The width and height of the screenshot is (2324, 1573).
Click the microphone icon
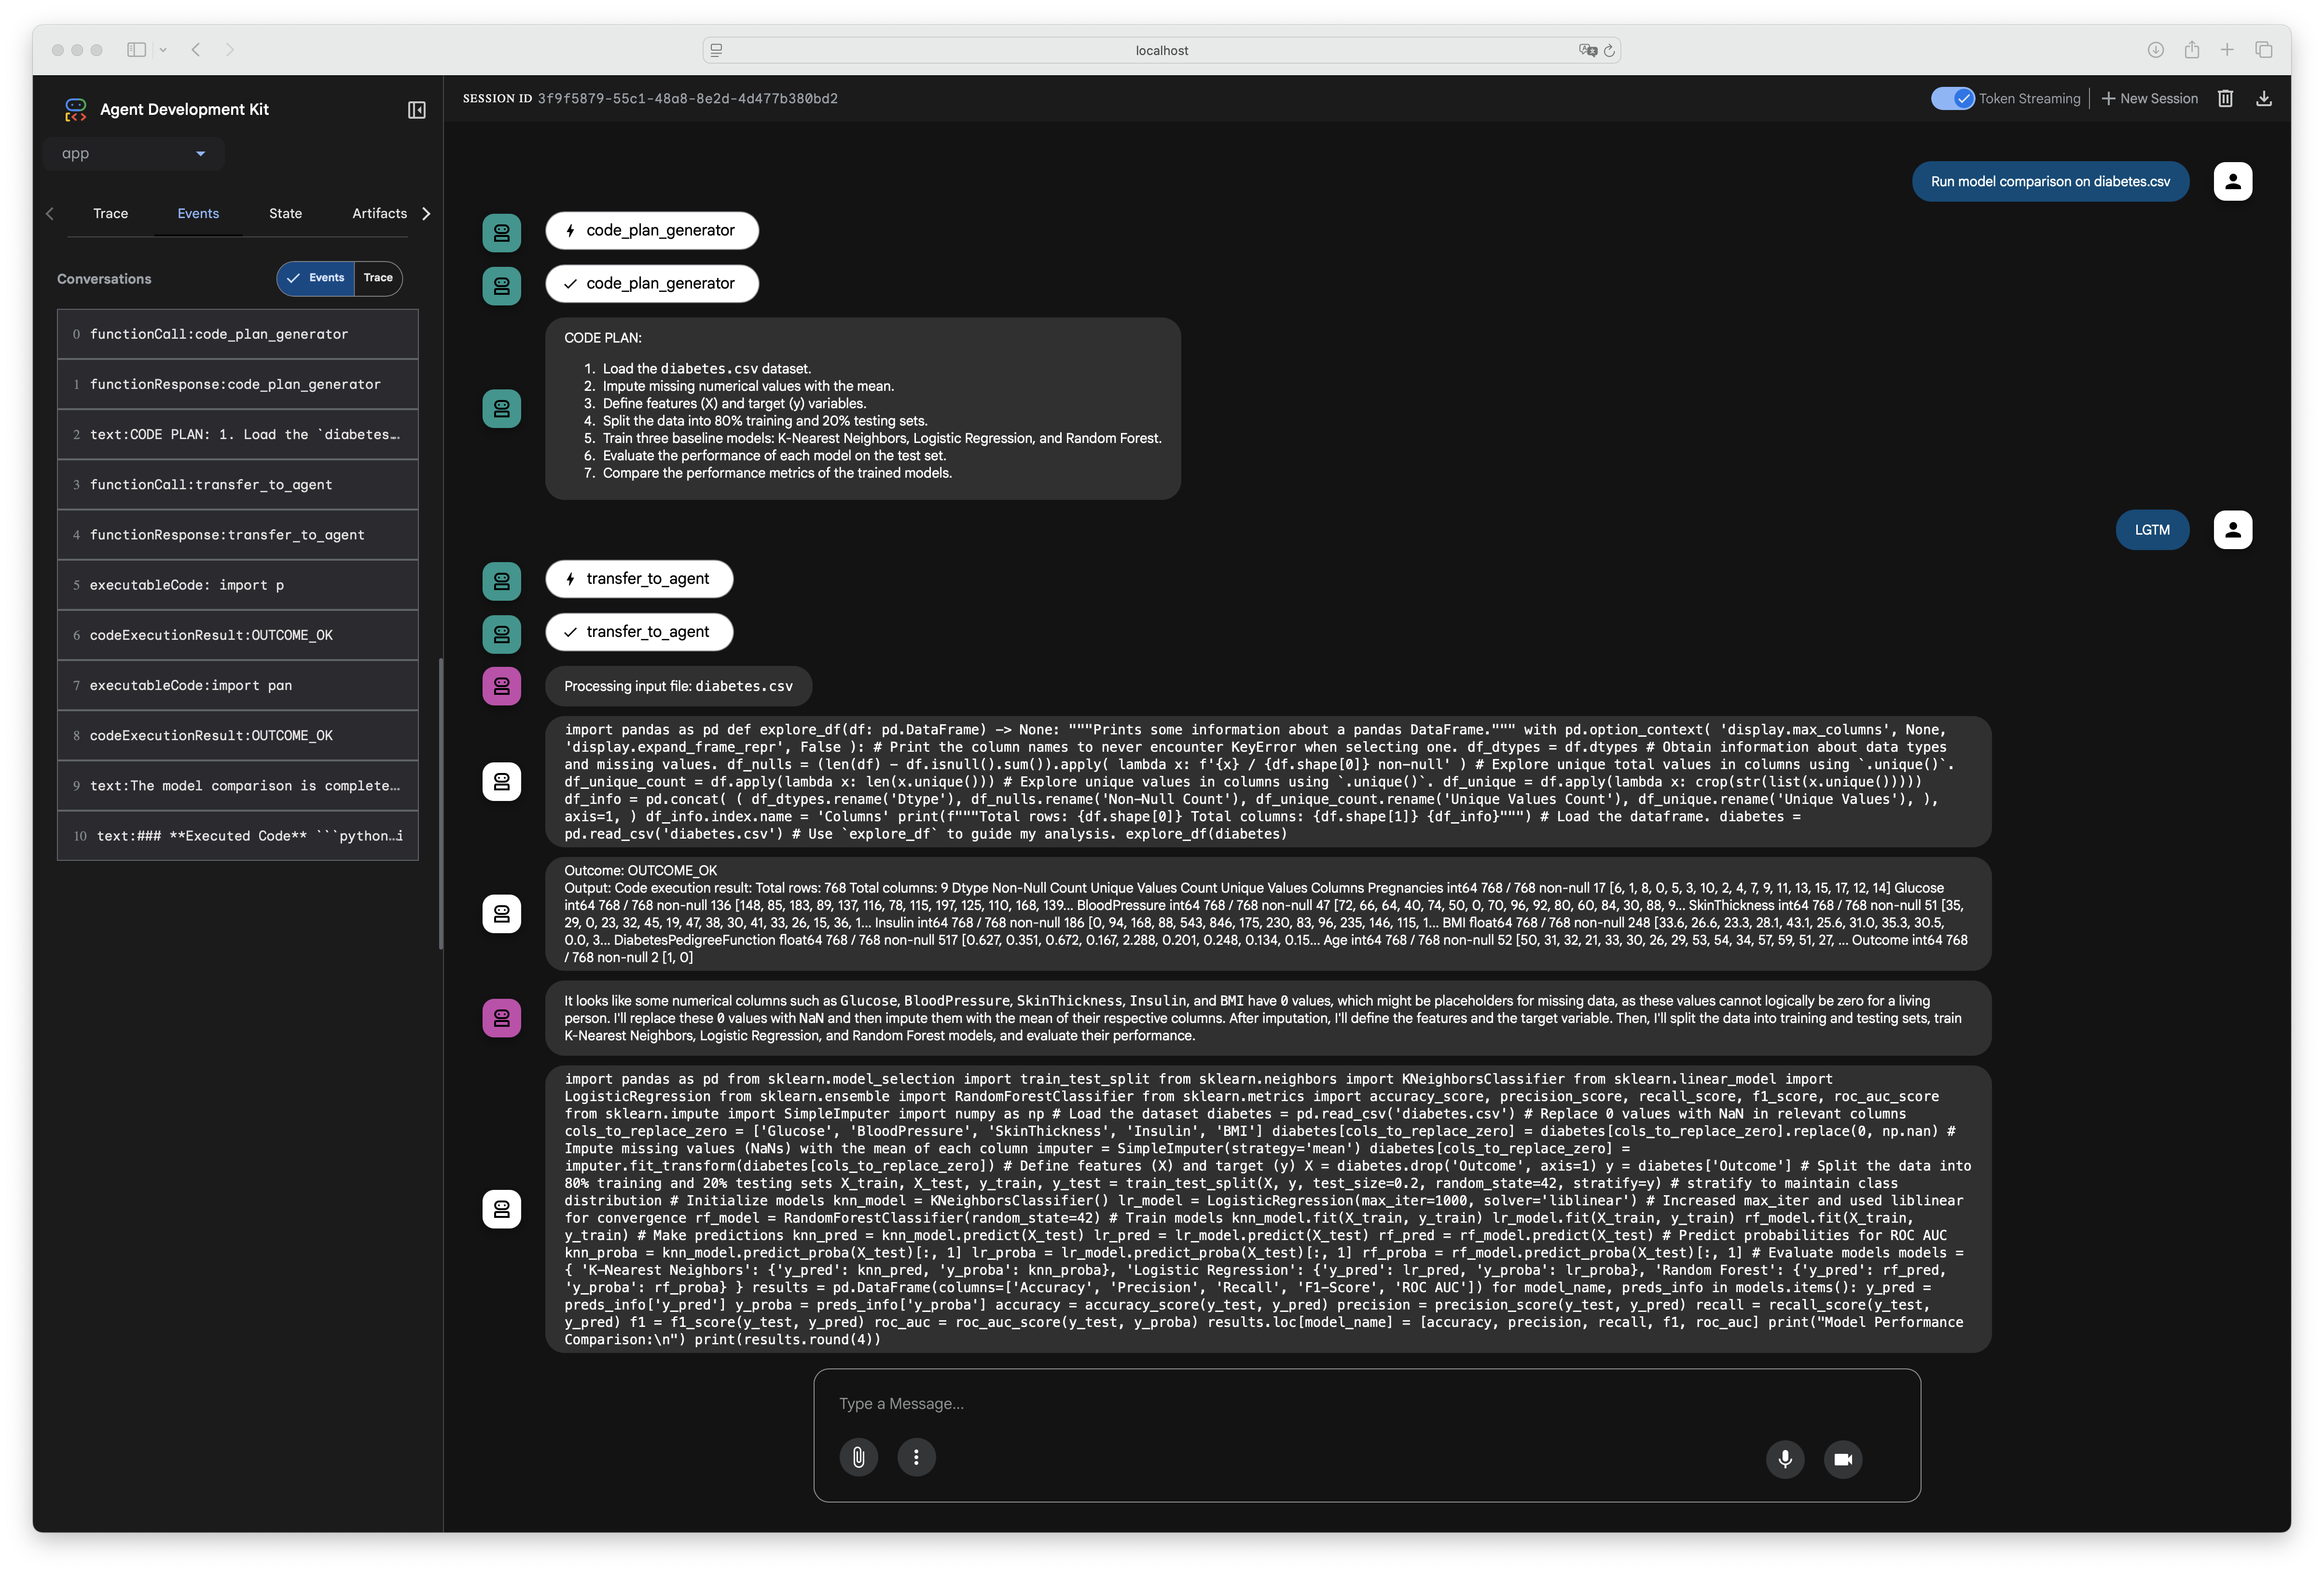pos(1785,1459)
